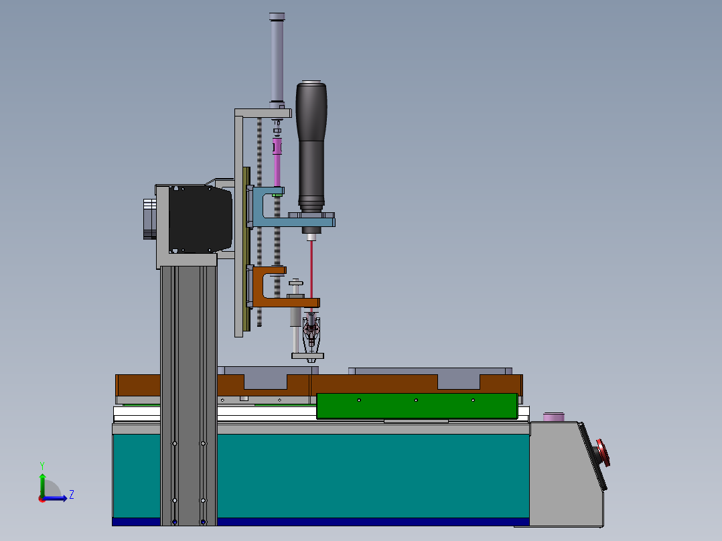This screenshot has height=541, width=722.
Task: Select the olive vertical slide plate
Action: coord(246,248)
